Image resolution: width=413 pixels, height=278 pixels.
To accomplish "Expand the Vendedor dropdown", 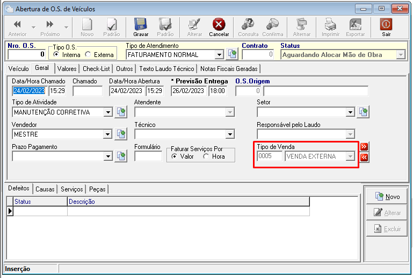I will [x=108, y=134].
